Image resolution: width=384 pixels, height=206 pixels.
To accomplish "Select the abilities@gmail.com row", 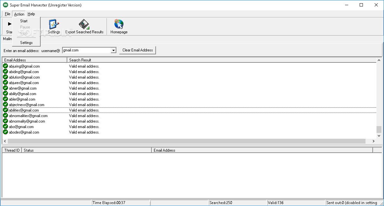I will pyautogui.click(x=189, y=110).
